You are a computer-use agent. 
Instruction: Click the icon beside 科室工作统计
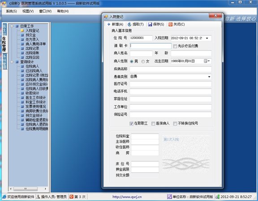coord(22,102)
